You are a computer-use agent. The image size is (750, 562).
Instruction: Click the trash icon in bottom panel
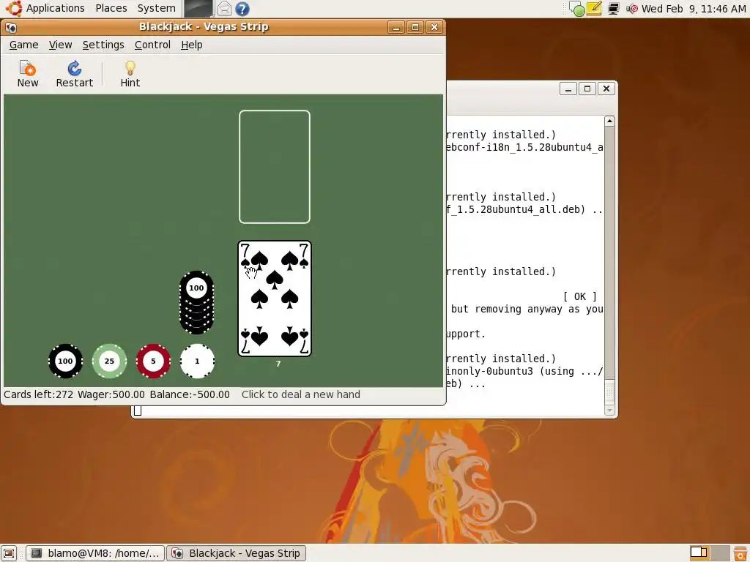(x=740, y=553)
